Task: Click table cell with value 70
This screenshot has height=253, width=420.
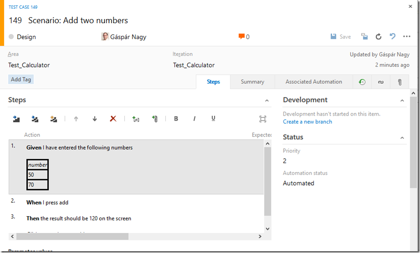Action: pyautogui.click(x=37, y=185)
